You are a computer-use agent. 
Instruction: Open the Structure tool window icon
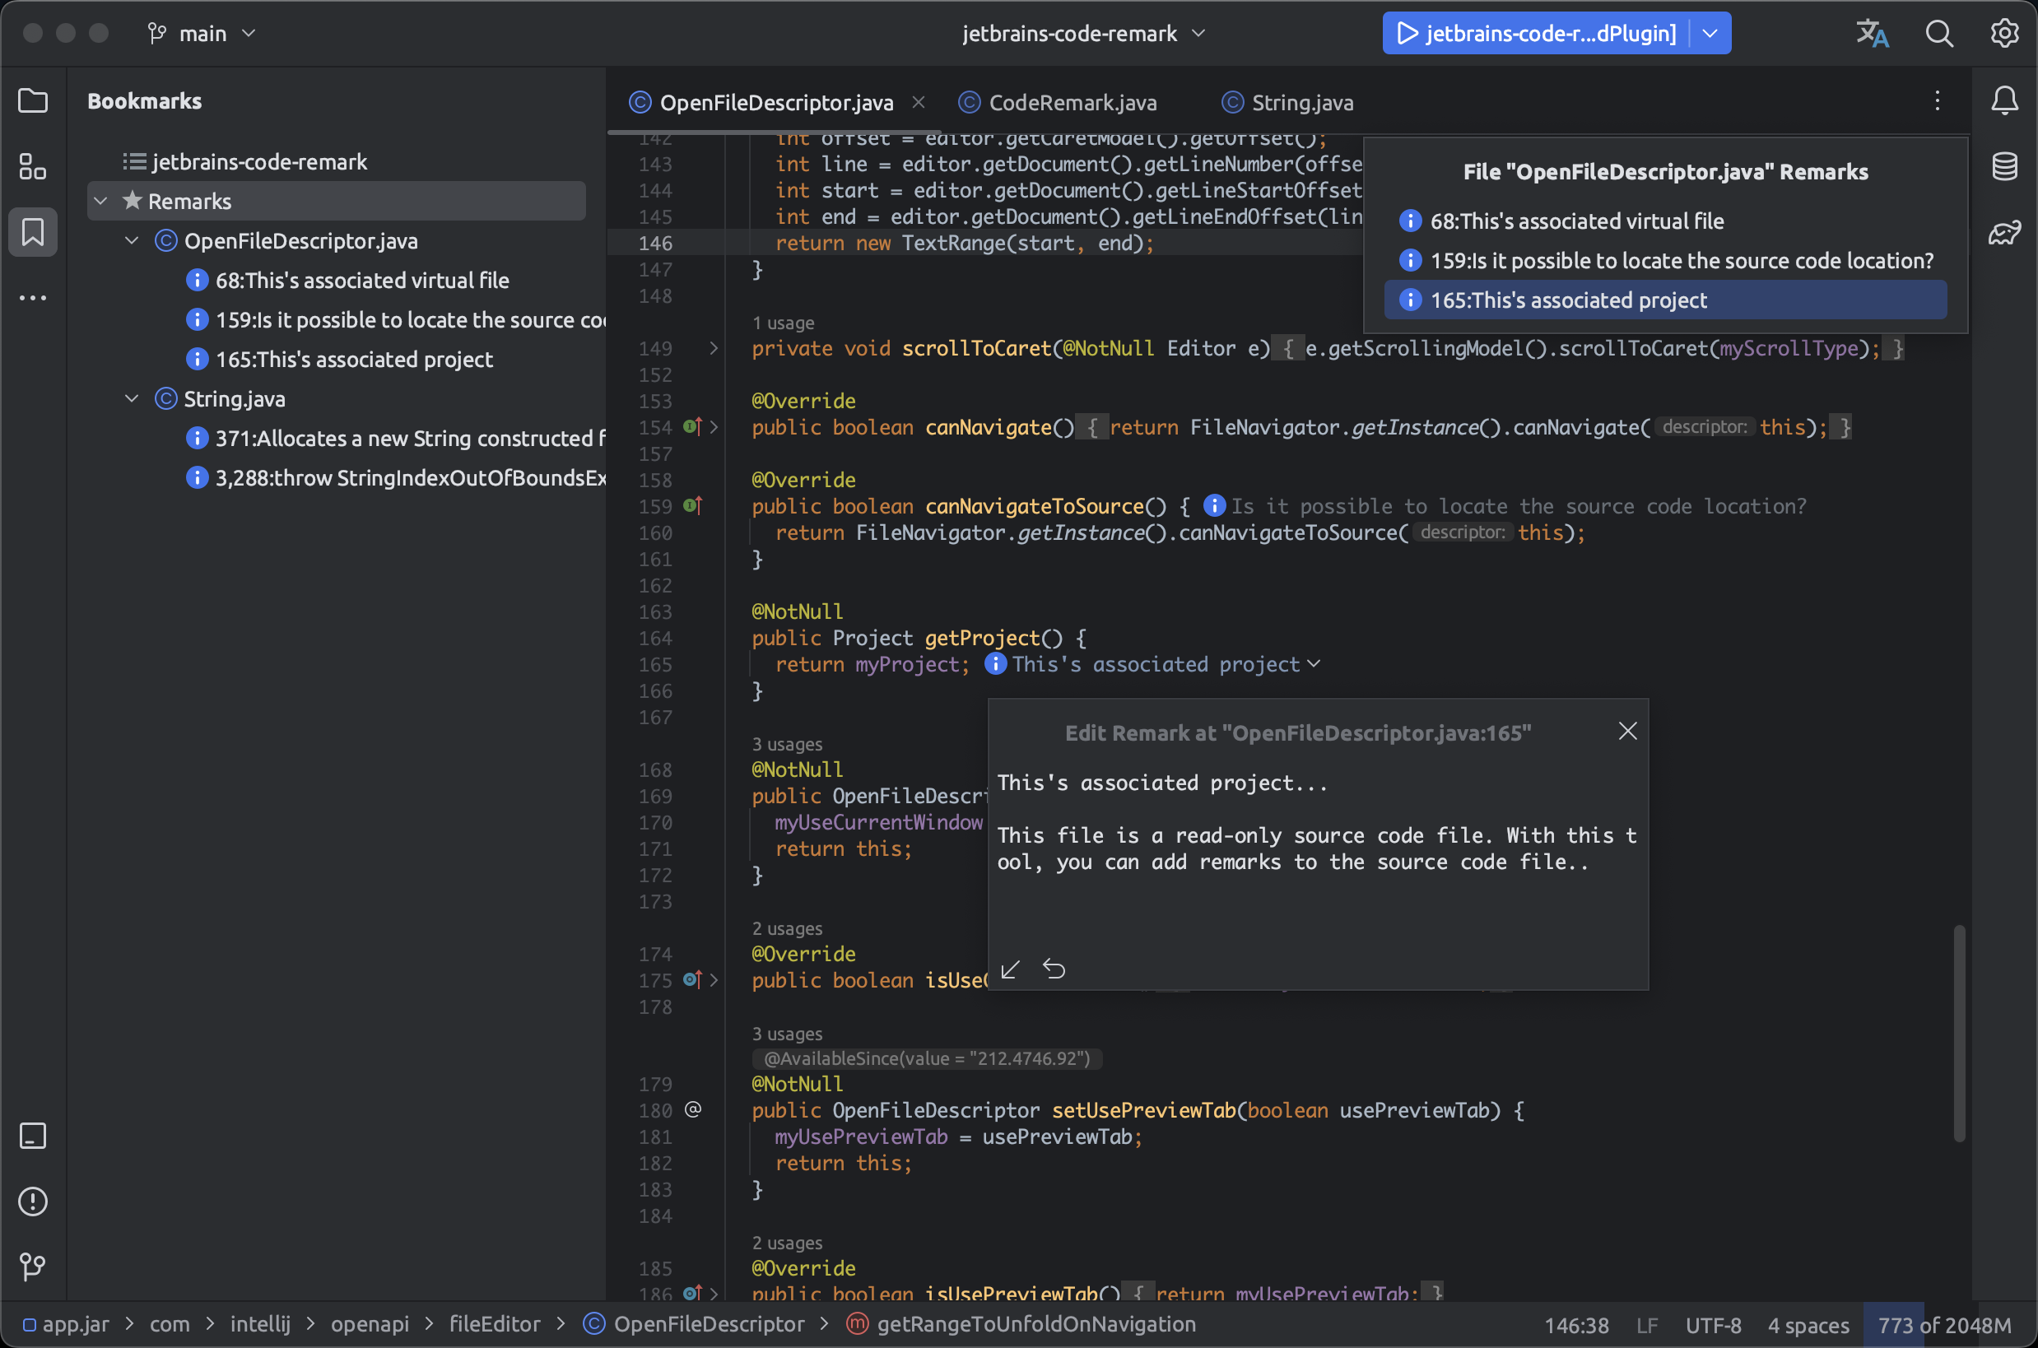[33, 166]
